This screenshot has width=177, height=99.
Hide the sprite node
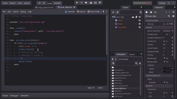(140, 20)
